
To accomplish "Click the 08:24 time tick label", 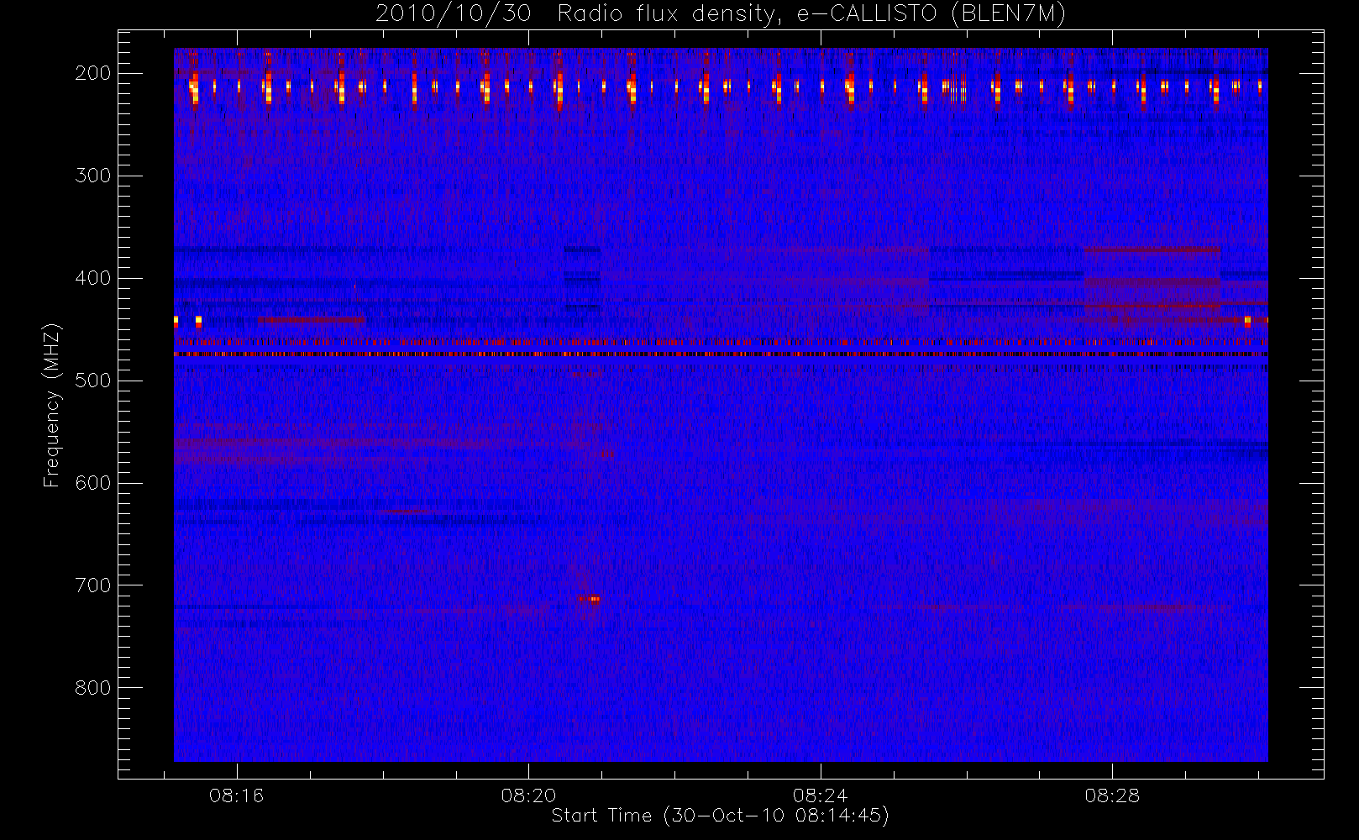I will tap(820, 795).
